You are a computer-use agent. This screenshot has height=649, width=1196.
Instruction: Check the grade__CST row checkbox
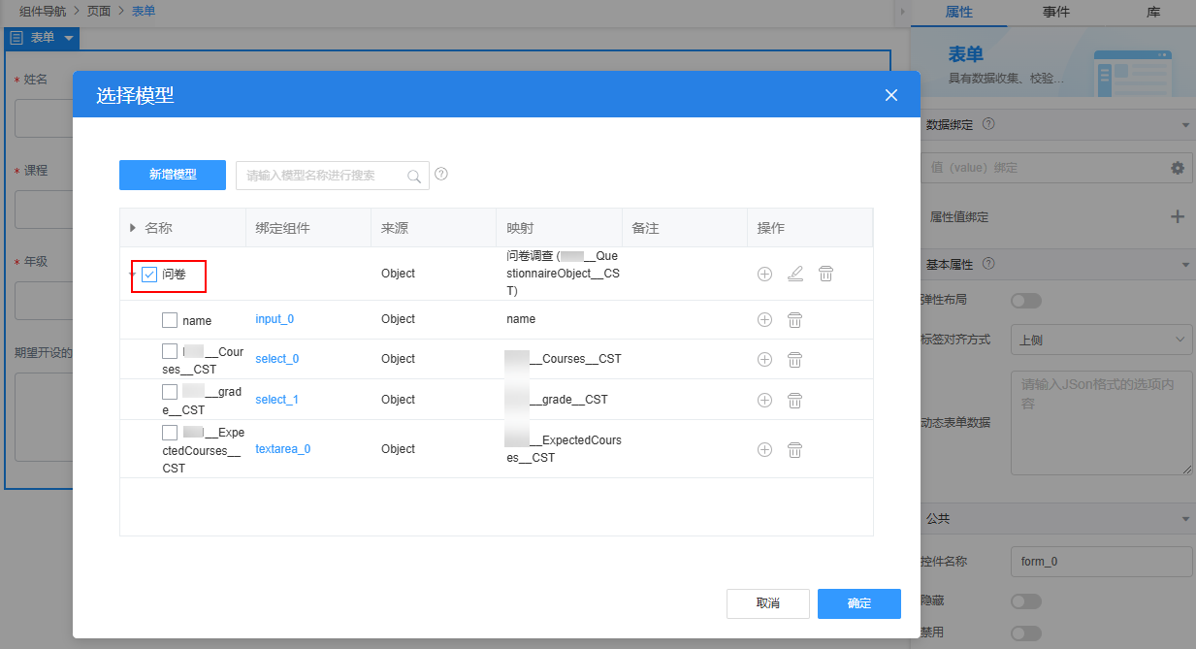(170, 392)
